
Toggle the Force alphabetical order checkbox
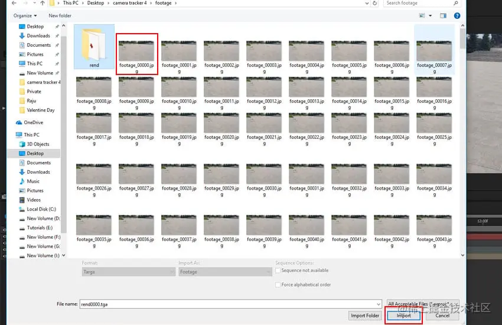coord(278,285)
